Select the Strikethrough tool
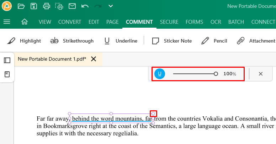 [x=72, y=41]
